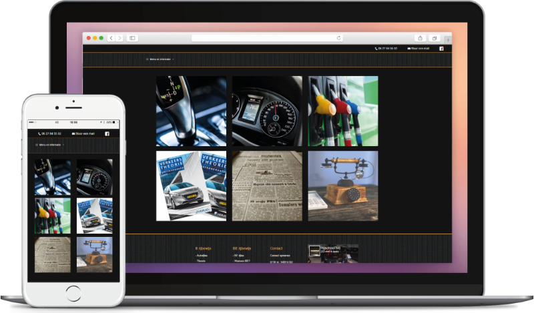Open the Verkeerstheorie book cover thumbnail

pyautogui.click(x=191, y=186)
